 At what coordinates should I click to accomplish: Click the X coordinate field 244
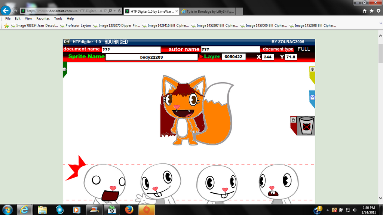click(267, 57)
